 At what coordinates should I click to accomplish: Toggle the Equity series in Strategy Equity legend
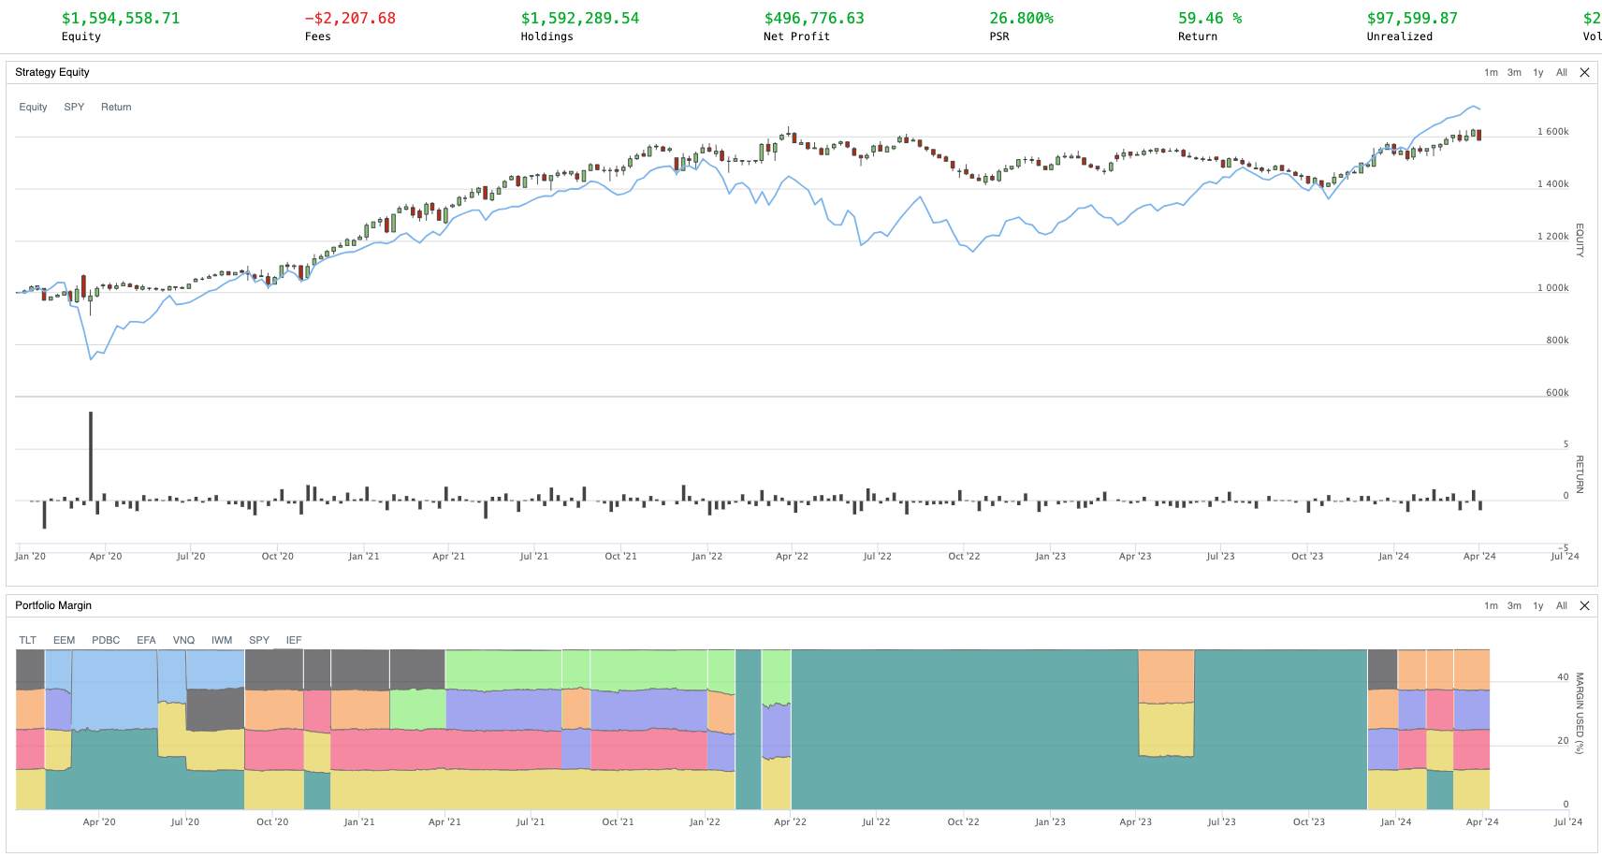coord(33,108)
